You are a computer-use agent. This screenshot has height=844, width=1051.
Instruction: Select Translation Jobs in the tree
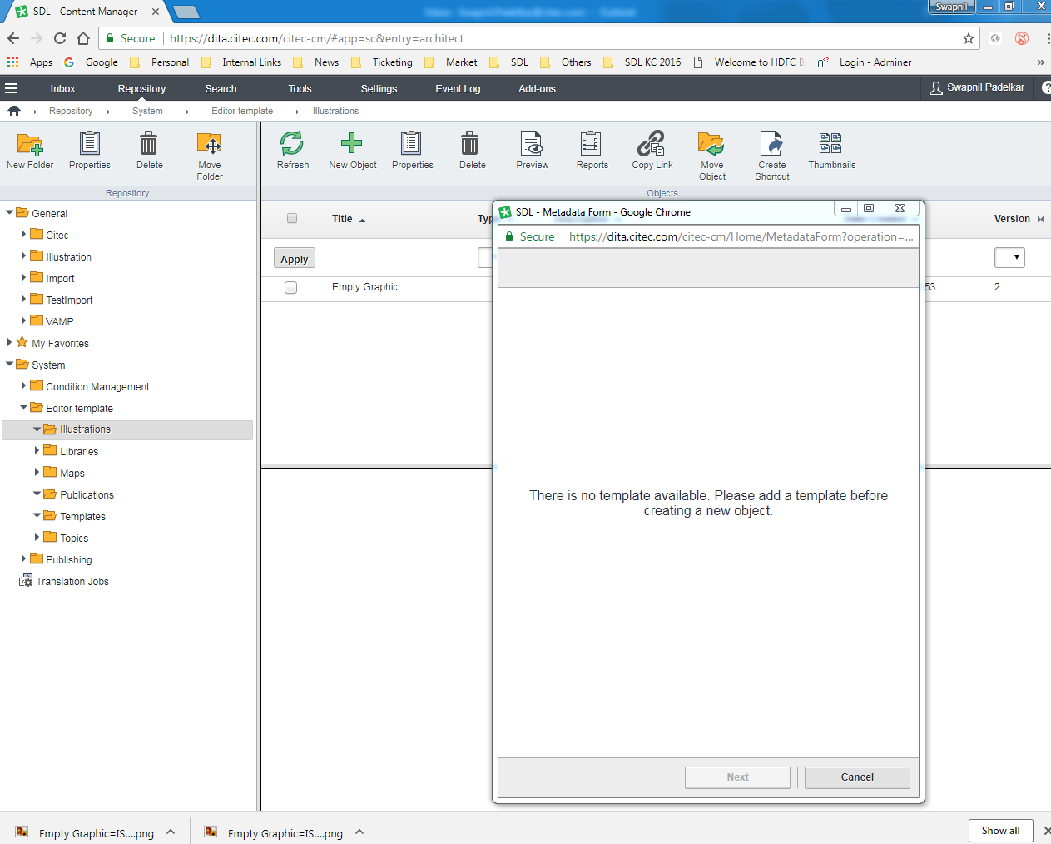pyautogui.click(x=72, y=582)
